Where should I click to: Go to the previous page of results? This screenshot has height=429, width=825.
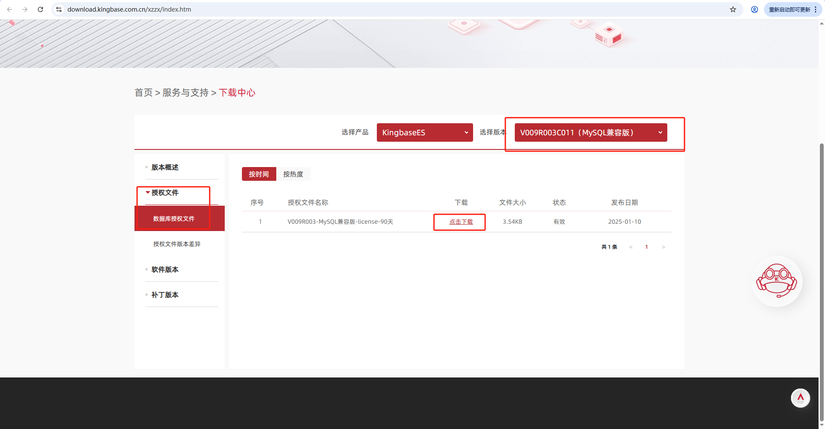631,247
